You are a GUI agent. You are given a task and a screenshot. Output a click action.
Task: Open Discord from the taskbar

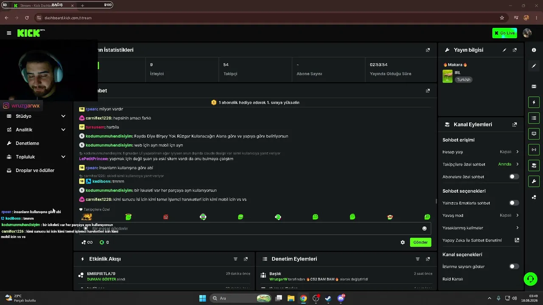(x=341, y=298)
